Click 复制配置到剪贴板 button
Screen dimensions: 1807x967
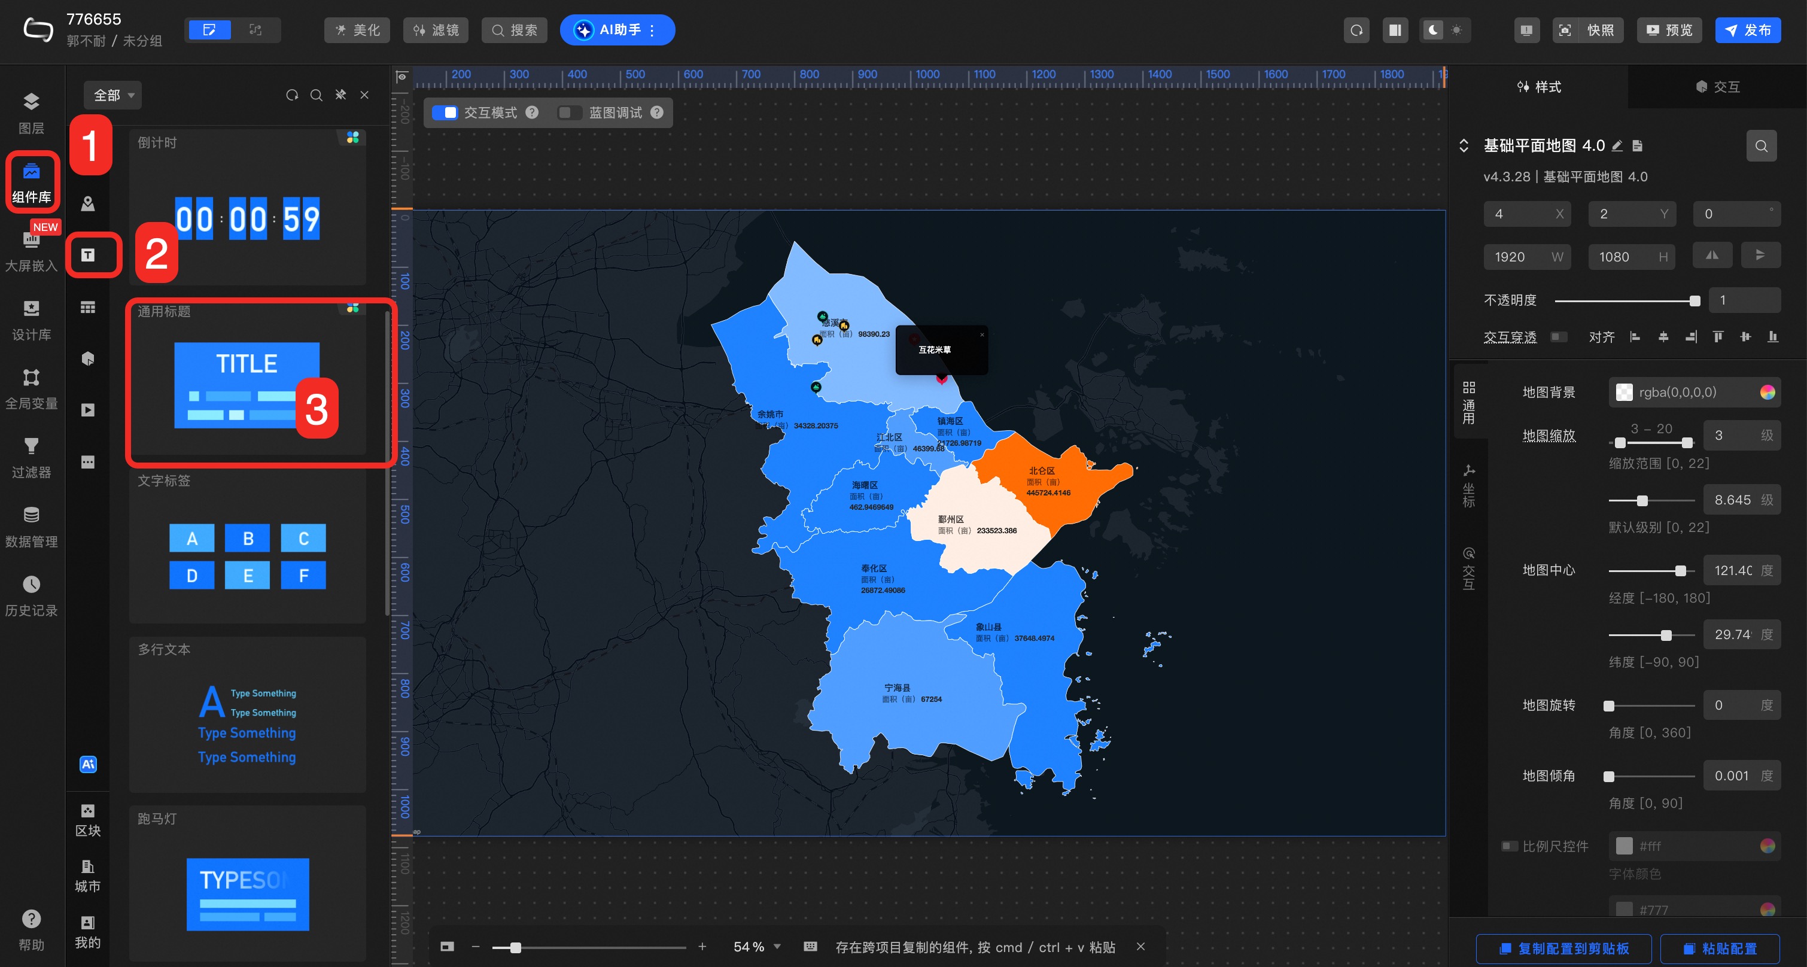1563,948
